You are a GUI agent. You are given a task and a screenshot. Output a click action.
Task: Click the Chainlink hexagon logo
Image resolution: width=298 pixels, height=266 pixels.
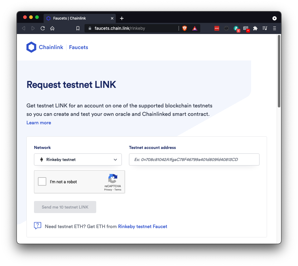click(x=31, y=47)
